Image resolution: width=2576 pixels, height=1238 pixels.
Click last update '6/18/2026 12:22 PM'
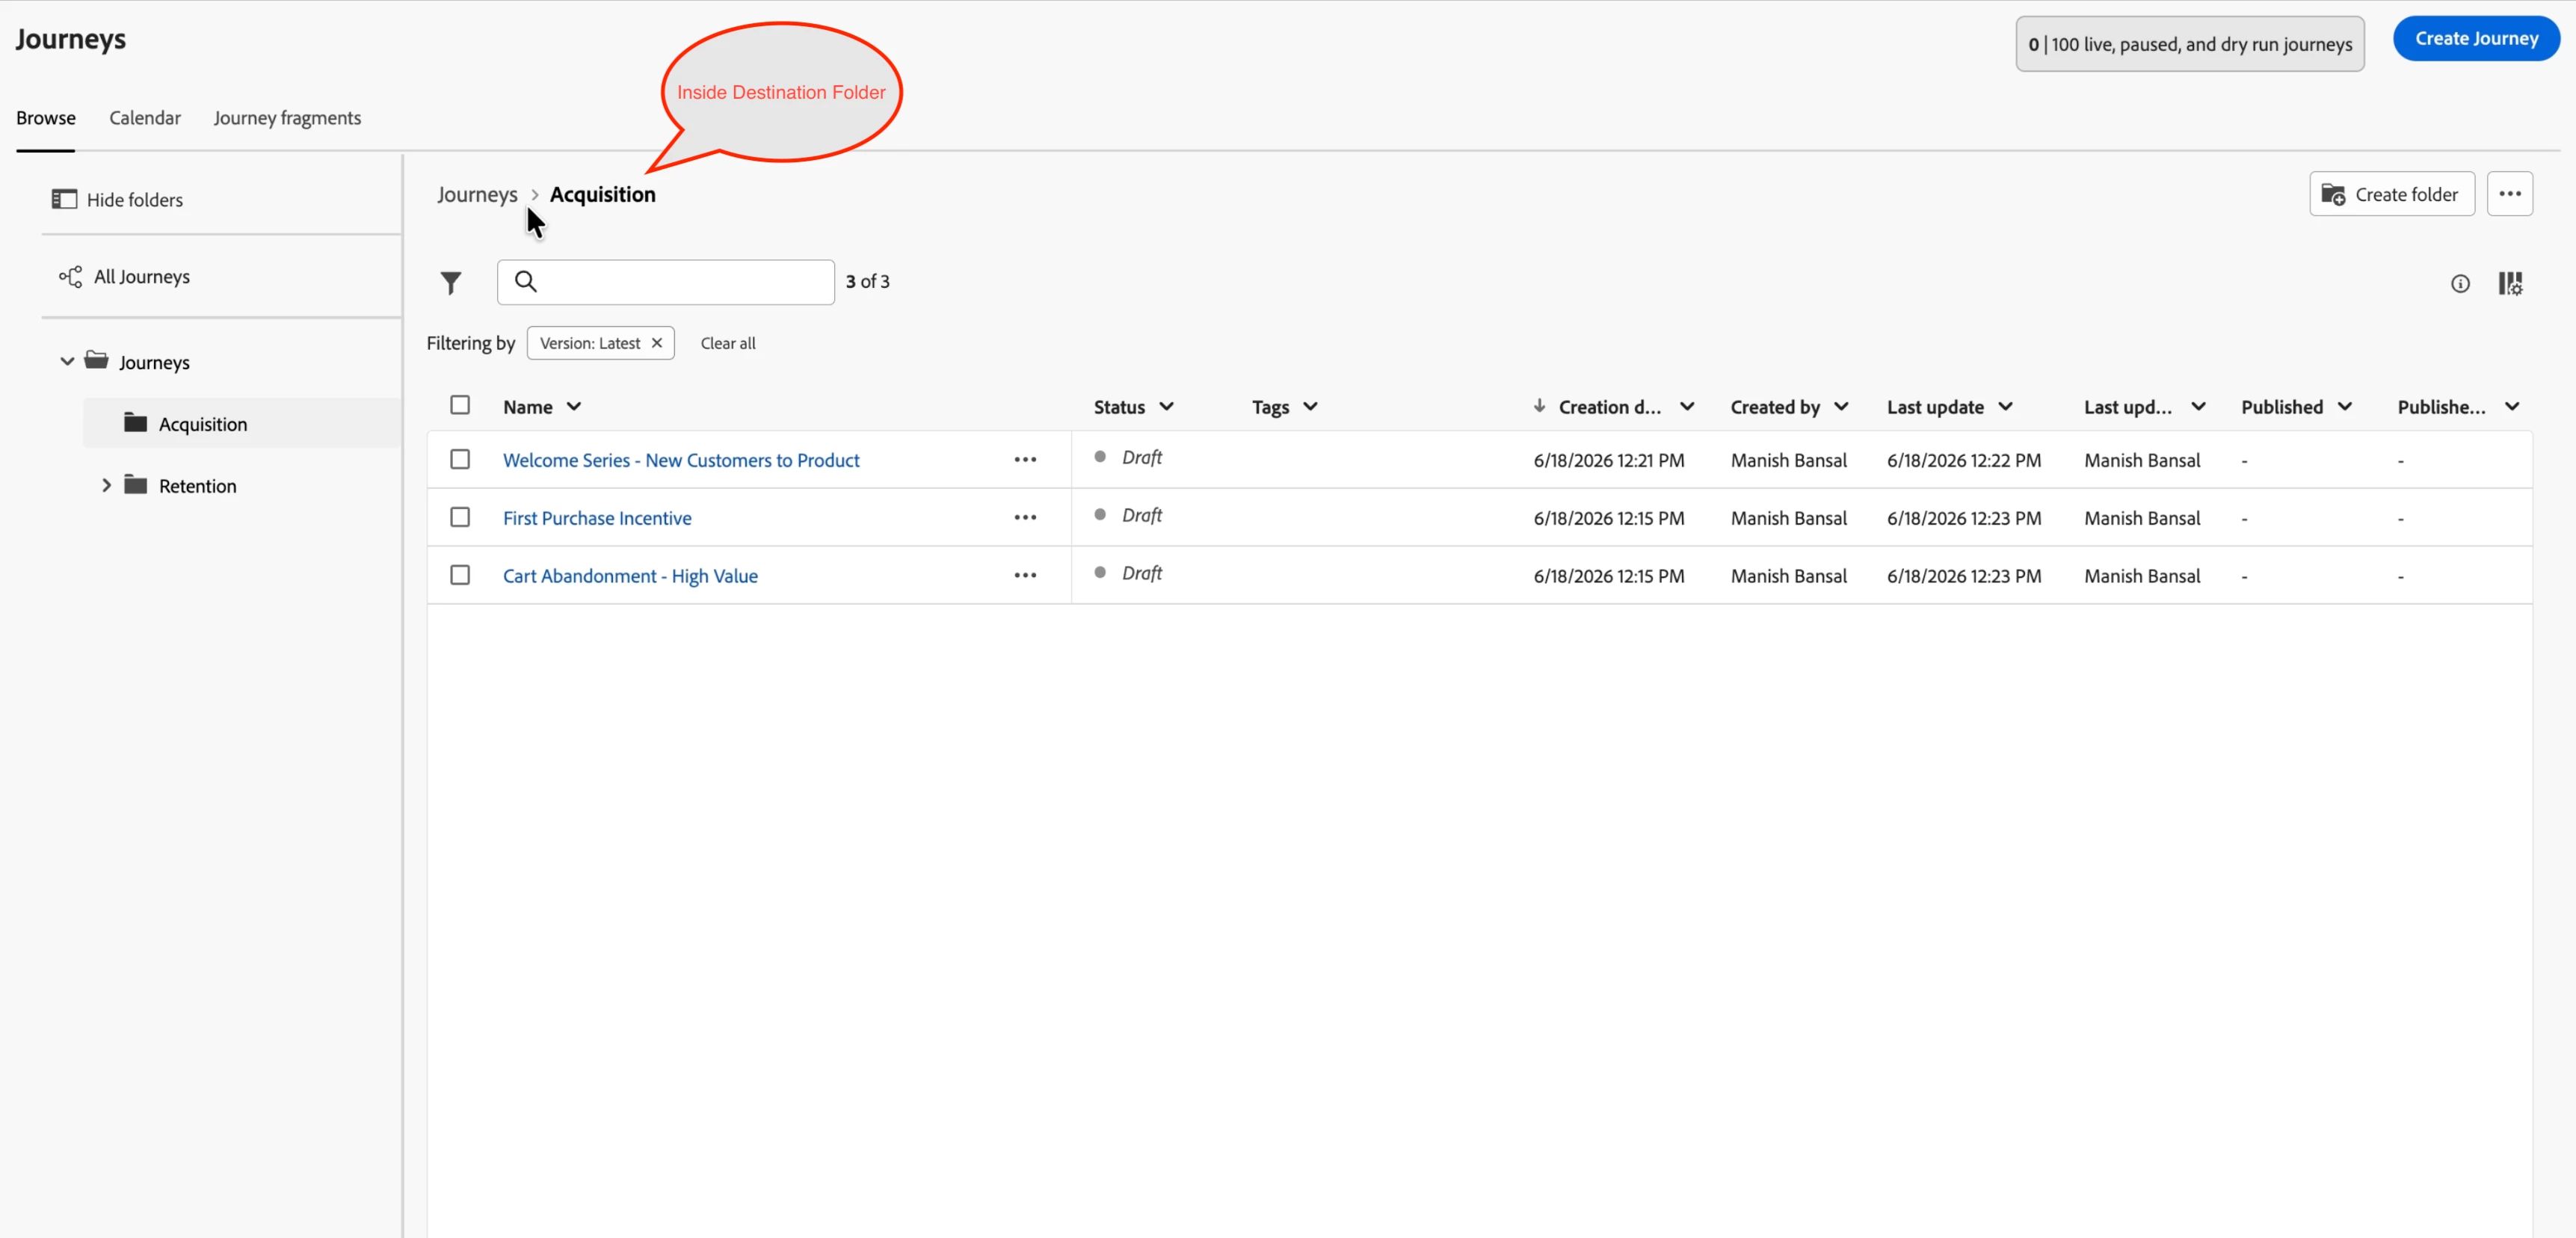tap(1964, 460)
